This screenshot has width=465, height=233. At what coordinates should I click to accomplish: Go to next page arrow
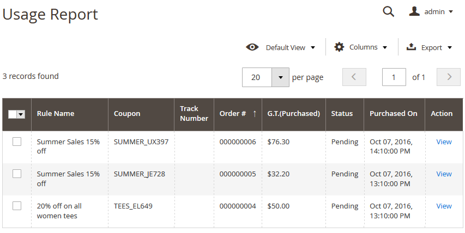(x=449, y=77)
